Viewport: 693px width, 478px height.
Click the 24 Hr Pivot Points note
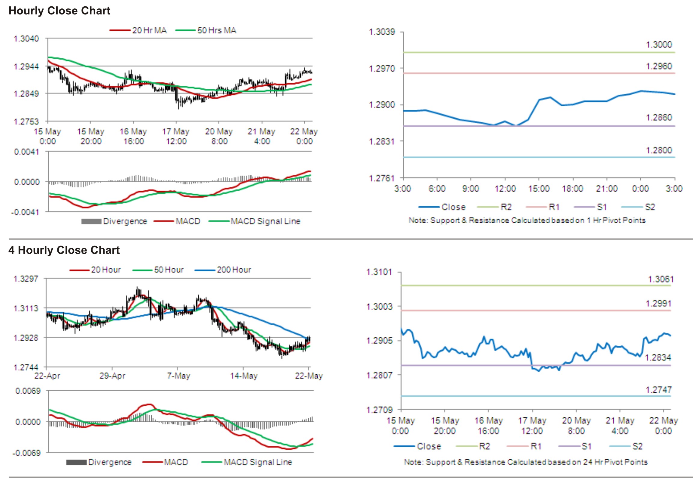pos(526,462)
